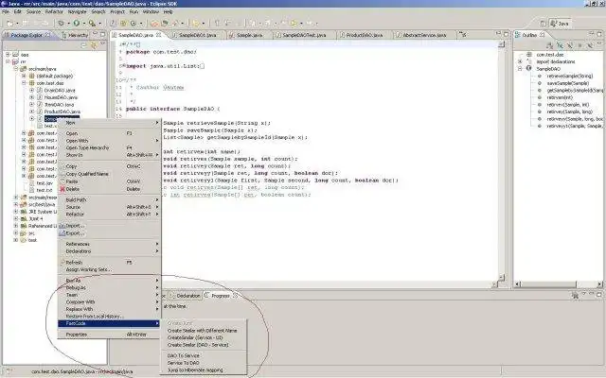Select Create Similar with Different Name
Image resolution: width=606 pixels, height=378 pixels.
point(202,331)
